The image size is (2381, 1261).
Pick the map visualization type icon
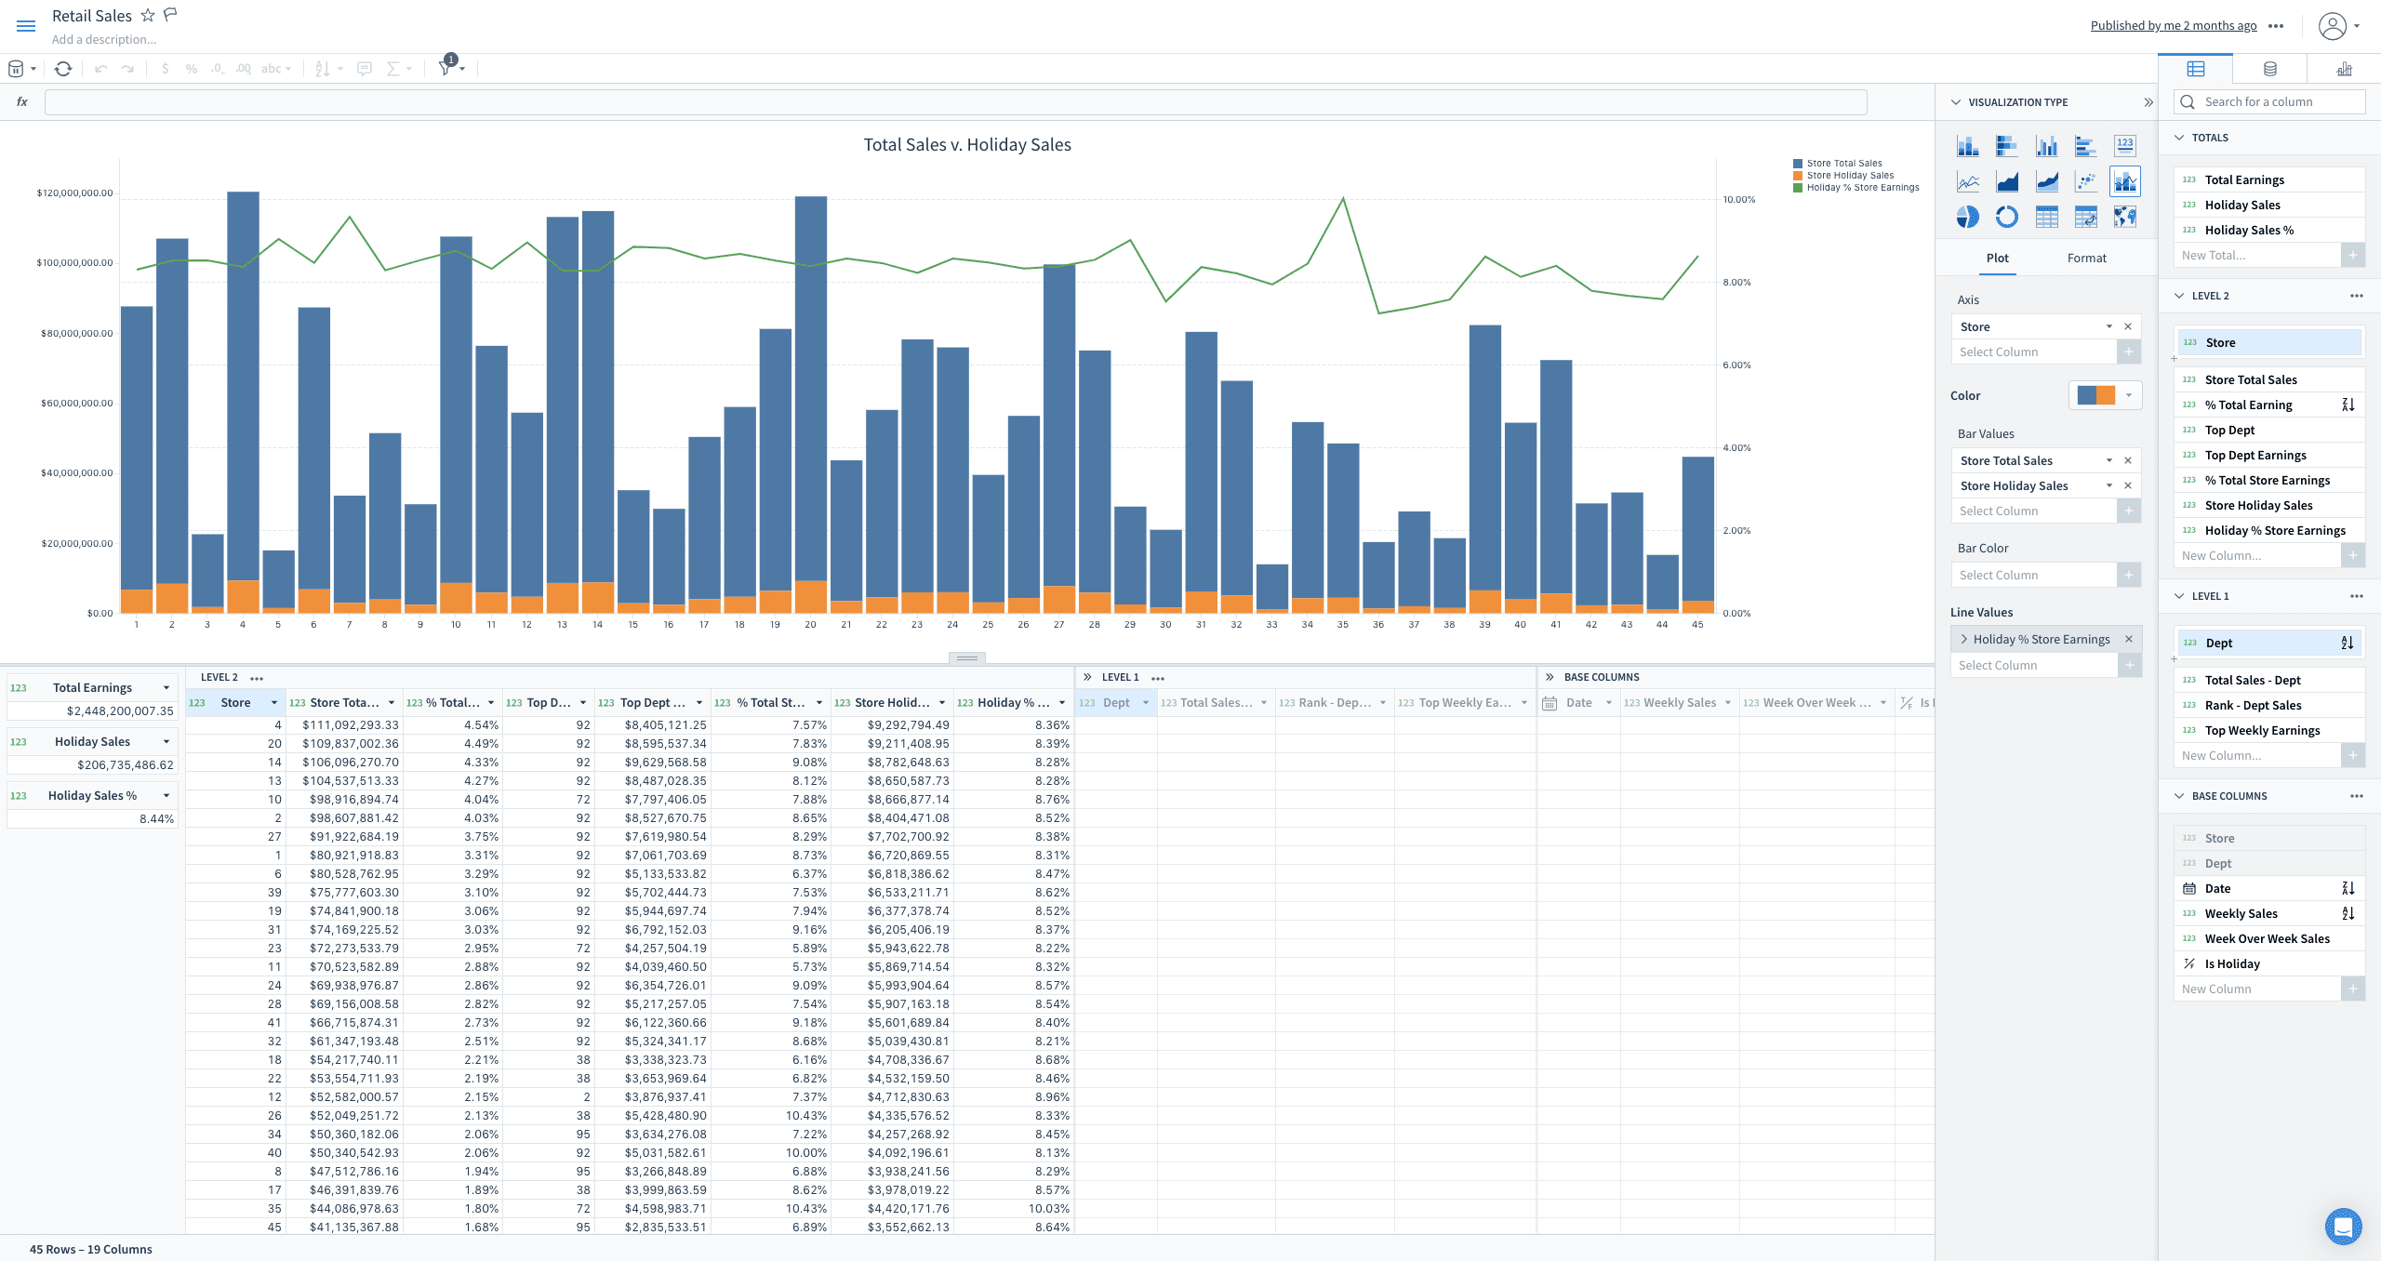[2124, 217]
